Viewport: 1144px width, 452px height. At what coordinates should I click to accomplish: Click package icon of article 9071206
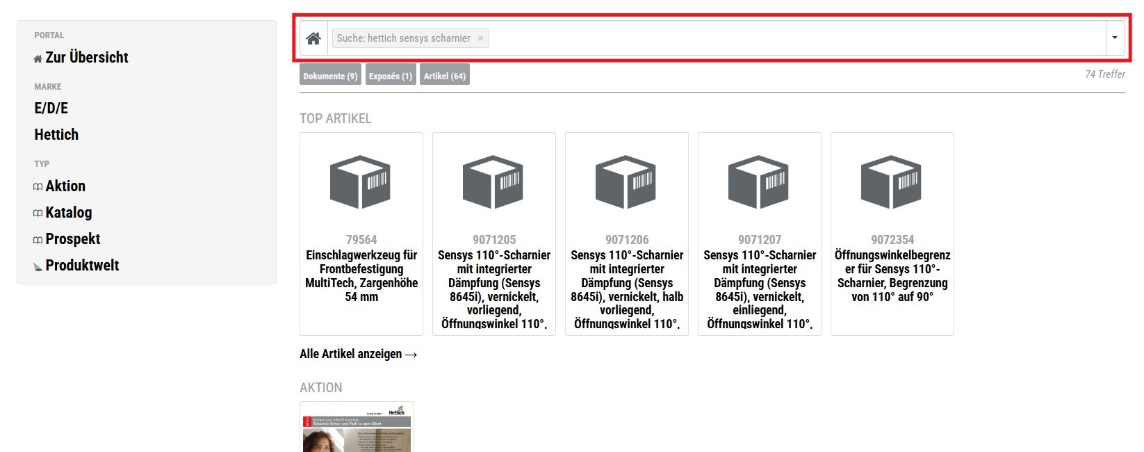627,182
